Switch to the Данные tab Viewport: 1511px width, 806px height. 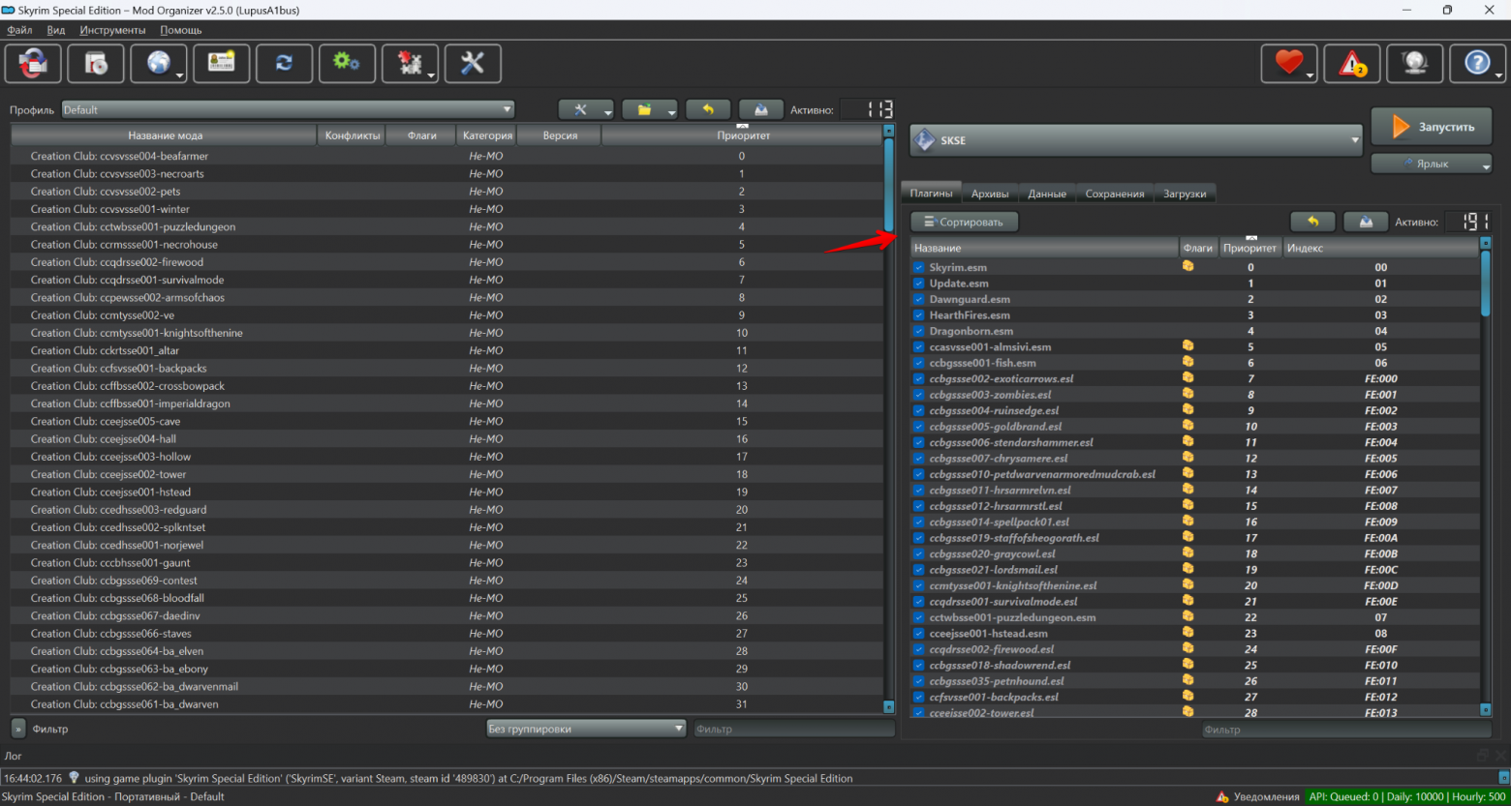(1047, 194)
